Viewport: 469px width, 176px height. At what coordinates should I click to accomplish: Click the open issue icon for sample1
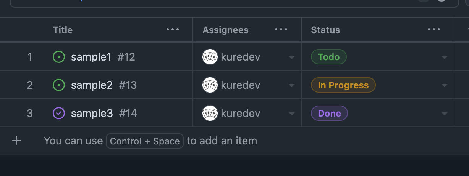[x=58, y=57]
